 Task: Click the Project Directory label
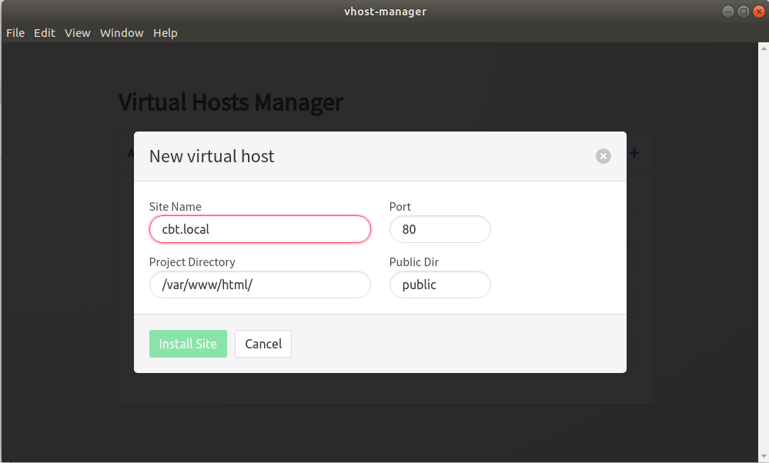coord(192,262)
